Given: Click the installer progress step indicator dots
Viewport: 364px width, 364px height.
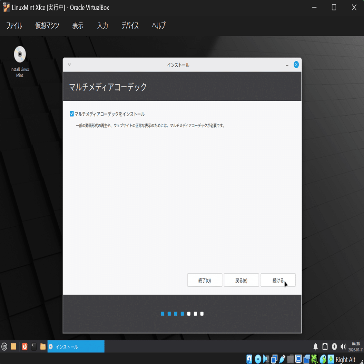Looking at the screenshot, I should tap(182, 314).
